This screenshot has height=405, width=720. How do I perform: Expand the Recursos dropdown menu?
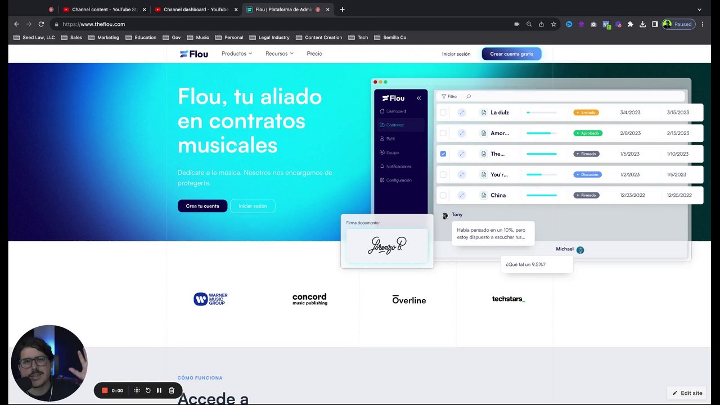click(280, 53)
